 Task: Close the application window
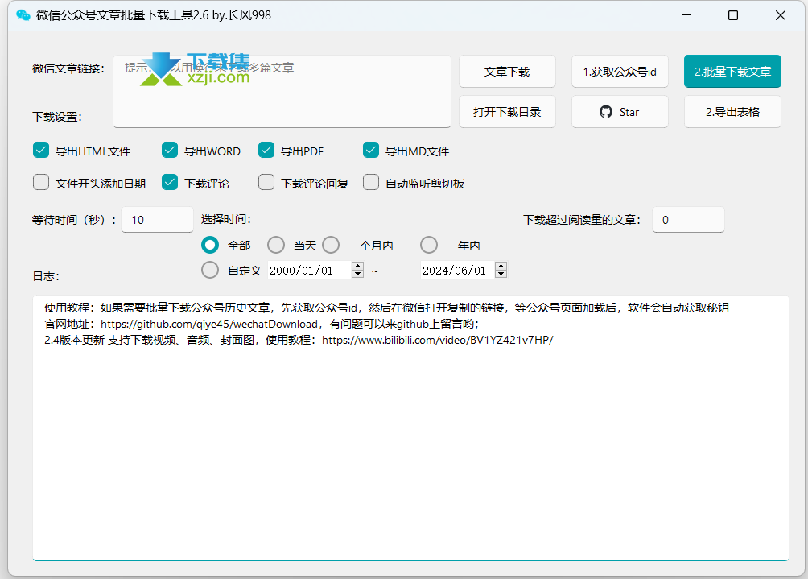780,15
